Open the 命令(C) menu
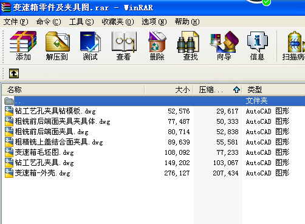305x224 pixels. (x=49, y=22)
